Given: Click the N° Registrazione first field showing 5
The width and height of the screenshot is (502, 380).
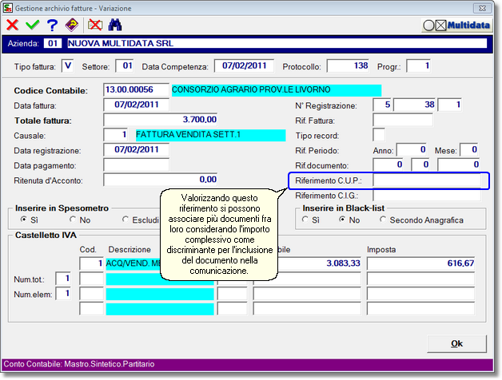Looking at the screenshot, I should coord(383,105).
